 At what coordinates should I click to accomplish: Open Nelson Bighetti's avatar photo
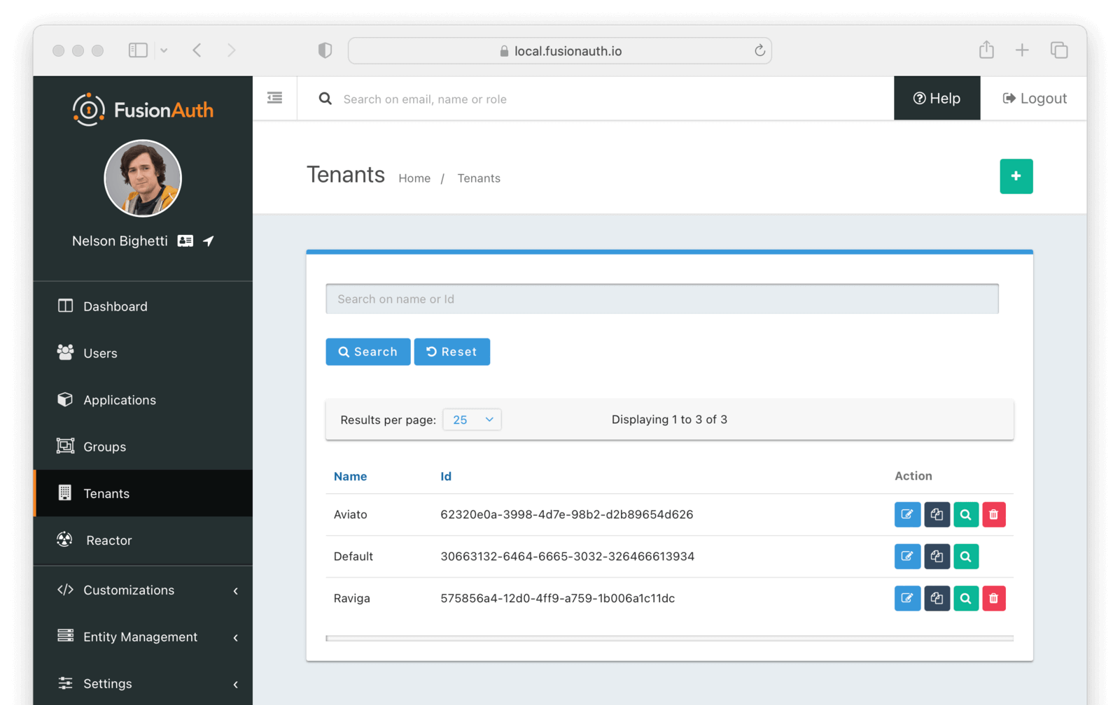[143, 178]
